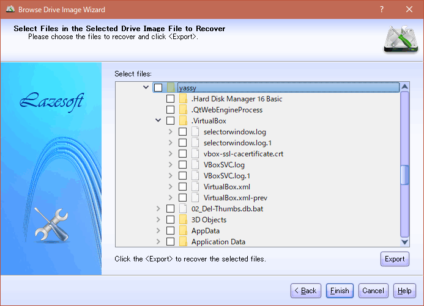Check the VirtualBox.xml checkbox

pyautogui.click(x=182, y=186)
